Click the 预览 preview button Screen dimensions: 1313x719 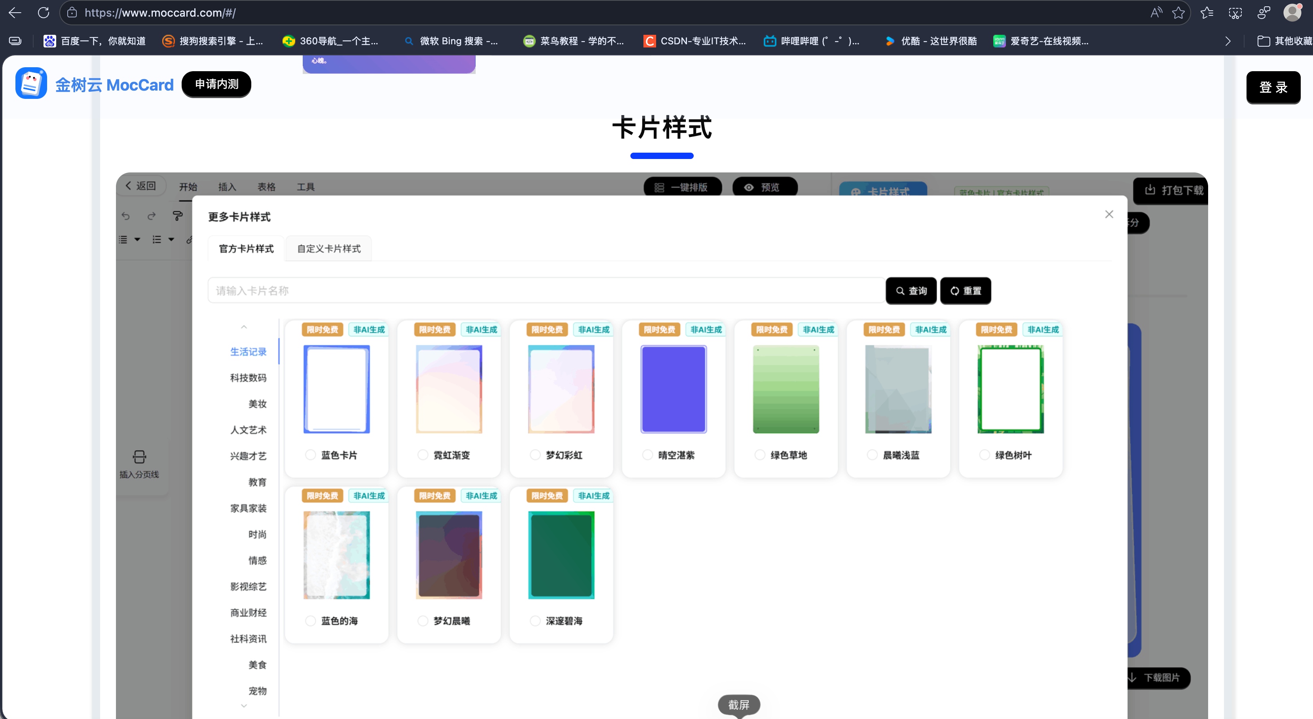click(765, 187)
